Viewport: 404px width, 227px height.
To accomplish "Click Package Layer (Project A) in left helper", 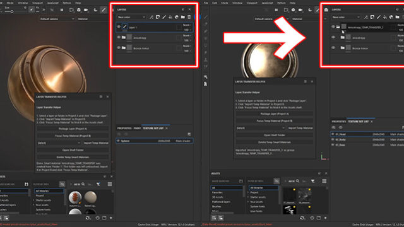I will pos(73,129).
